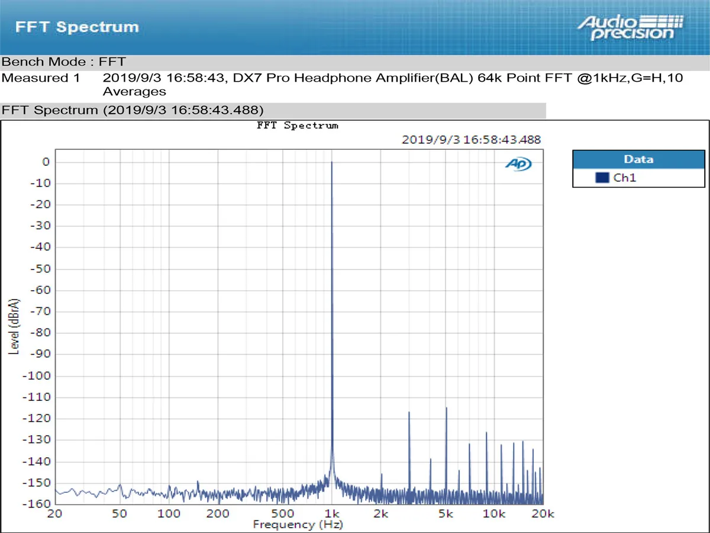Click the Audio Precision logo
This screenshot has width=710, height=533.
click(630, 27)
